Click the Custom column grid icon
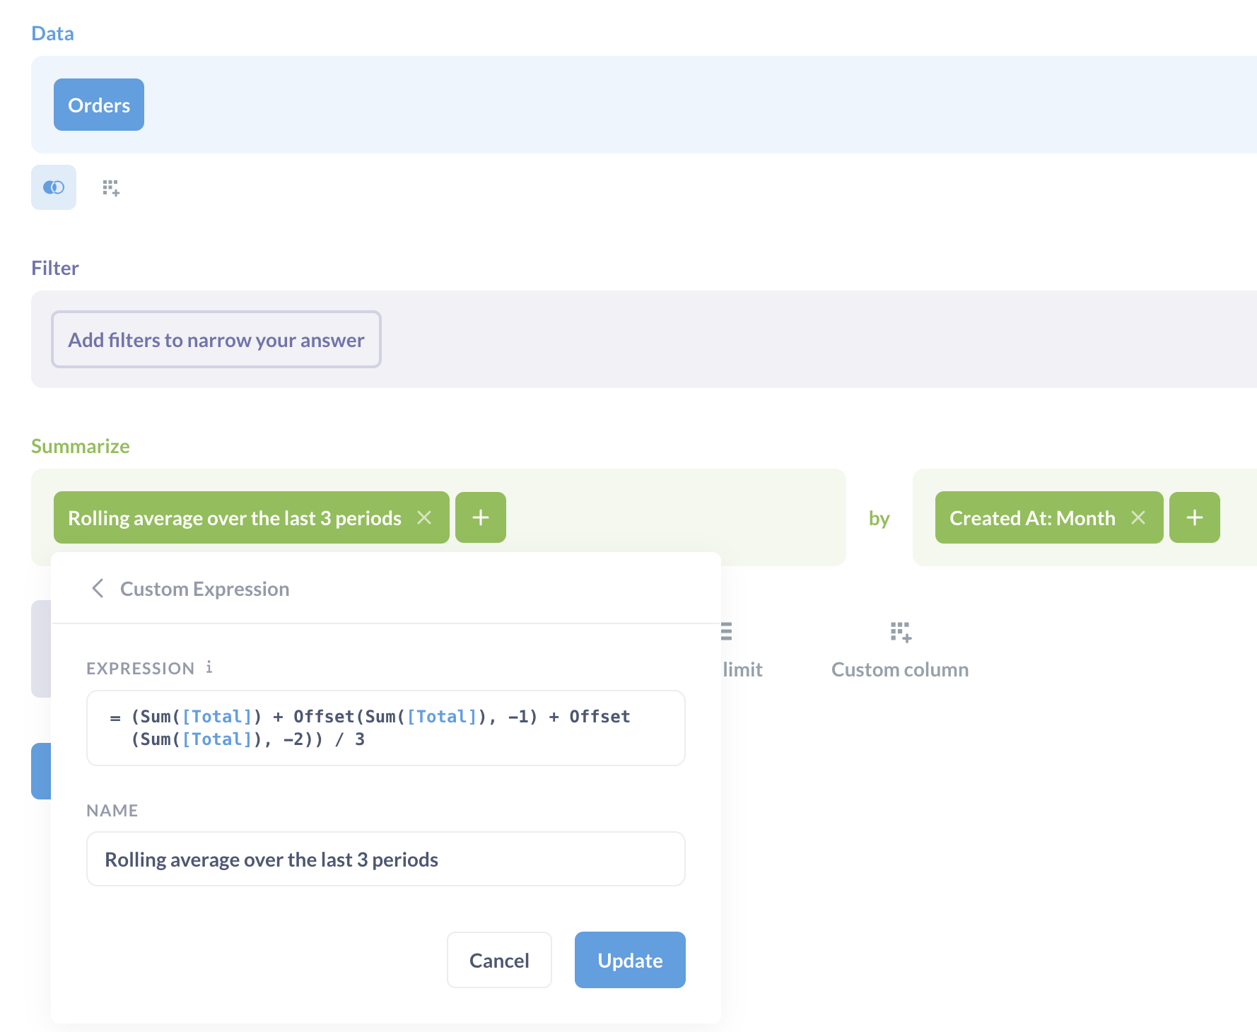Viewport: 1257px width, 1032px height. point(901,631)
